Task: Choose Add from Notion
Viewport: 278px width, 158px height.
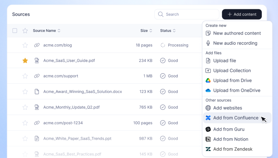Action: coord(237,139)
